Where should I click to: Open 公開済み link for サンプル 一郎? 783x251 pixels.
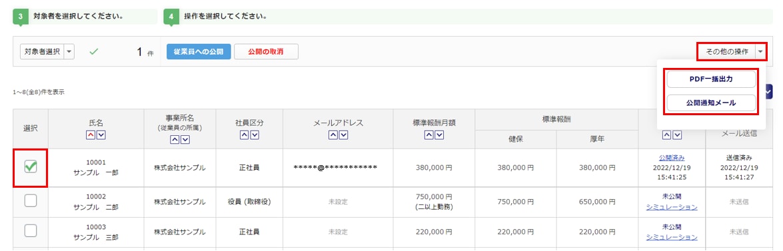(672, 158)
